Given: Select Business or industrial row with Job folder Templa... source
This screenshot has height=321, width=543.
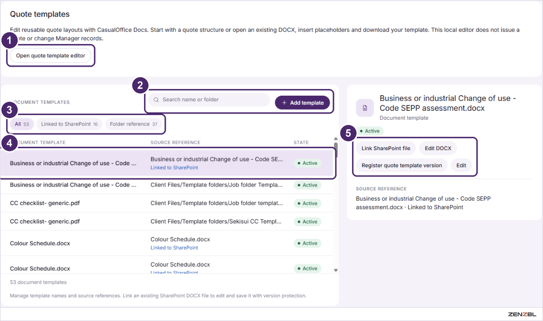Looking at the screenshot, I should 167,185.
